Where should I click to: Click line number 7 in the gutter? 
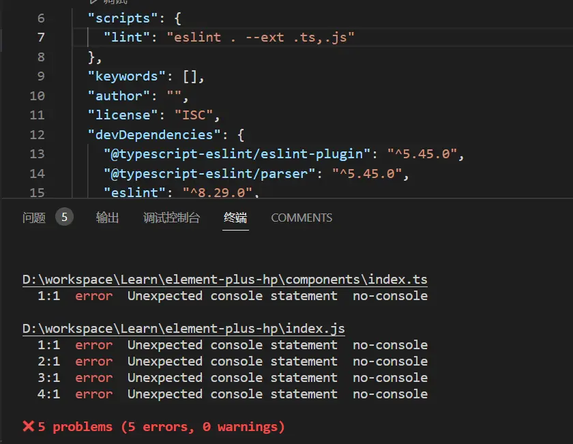41,38
